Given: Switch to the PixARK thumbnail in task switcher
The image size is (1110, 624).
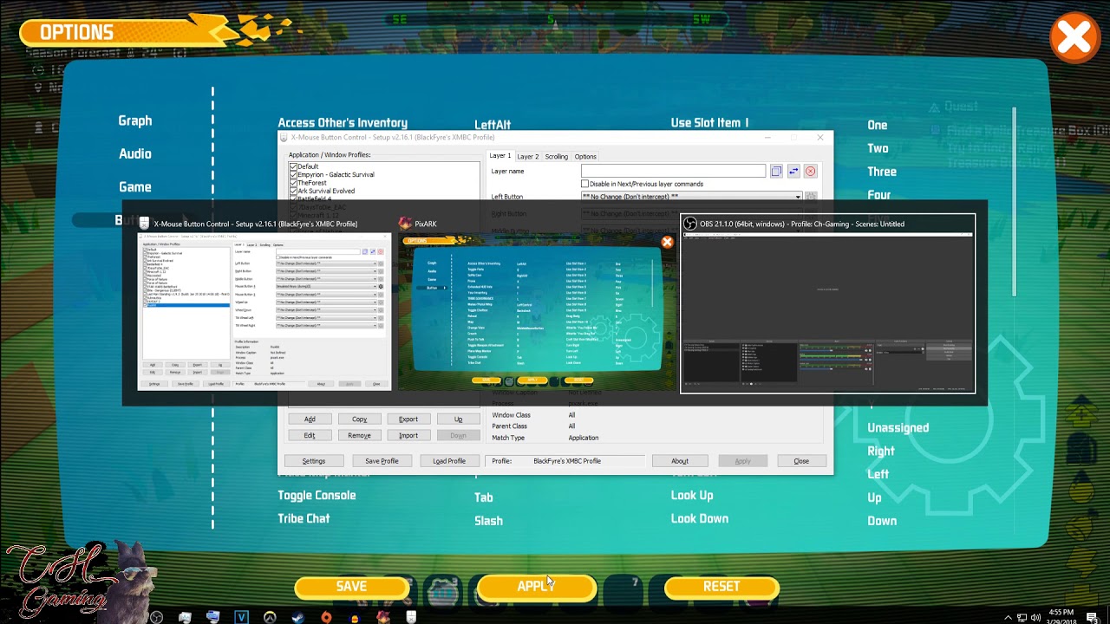Looking at the screenshot, I should point(537,312).
